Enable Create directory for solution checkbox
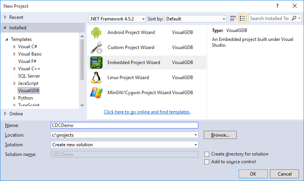The height and width of the screenshot is (181, 304). point(207,154)
